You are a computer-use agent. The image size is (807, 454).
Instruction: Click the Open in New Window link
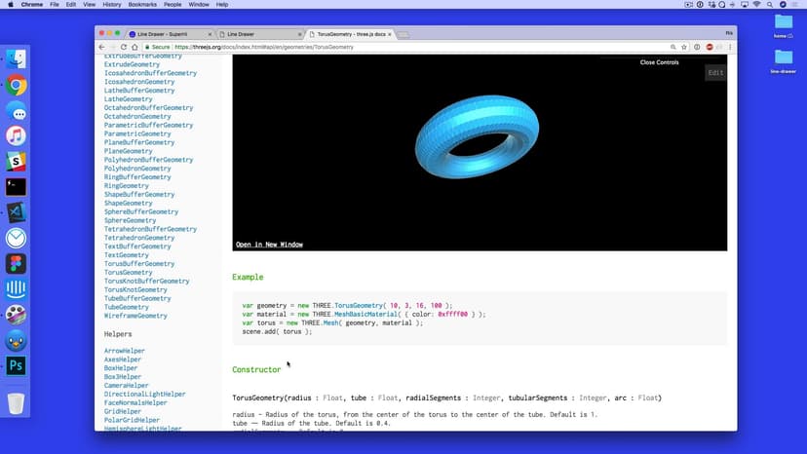[269, 245]
